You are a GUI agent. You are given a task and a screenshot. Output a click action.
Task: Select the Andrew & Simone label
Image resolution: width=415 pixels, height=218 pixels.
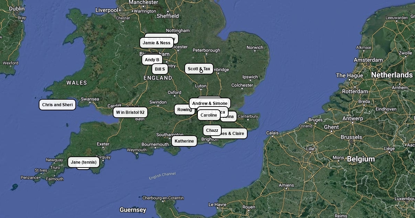coord(210,103)
